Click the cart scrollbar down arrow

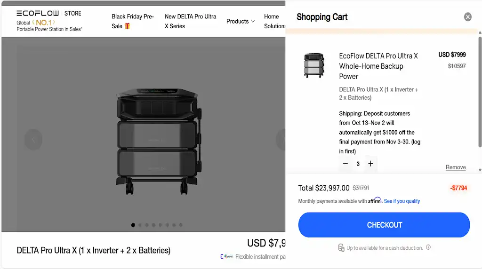coord(480,170)
